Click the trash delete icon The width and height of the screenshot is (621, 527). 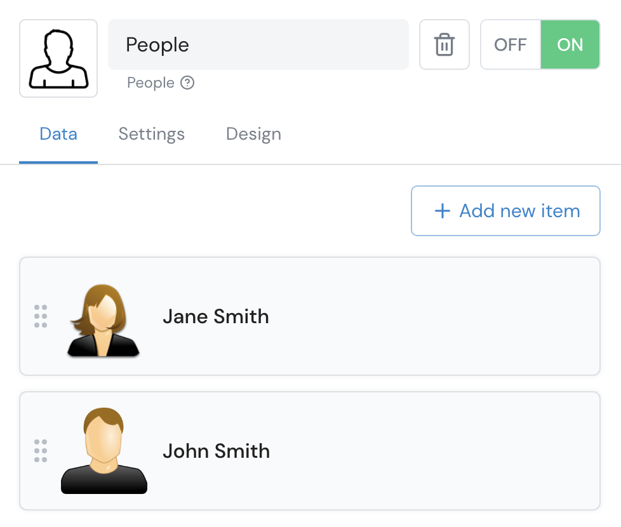click(444, 44)
